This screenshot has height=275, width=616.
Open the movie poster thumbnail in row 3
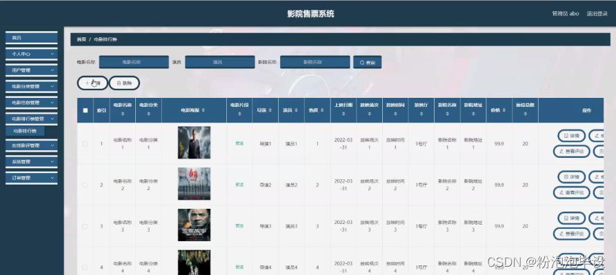click(x=194, y=225)
